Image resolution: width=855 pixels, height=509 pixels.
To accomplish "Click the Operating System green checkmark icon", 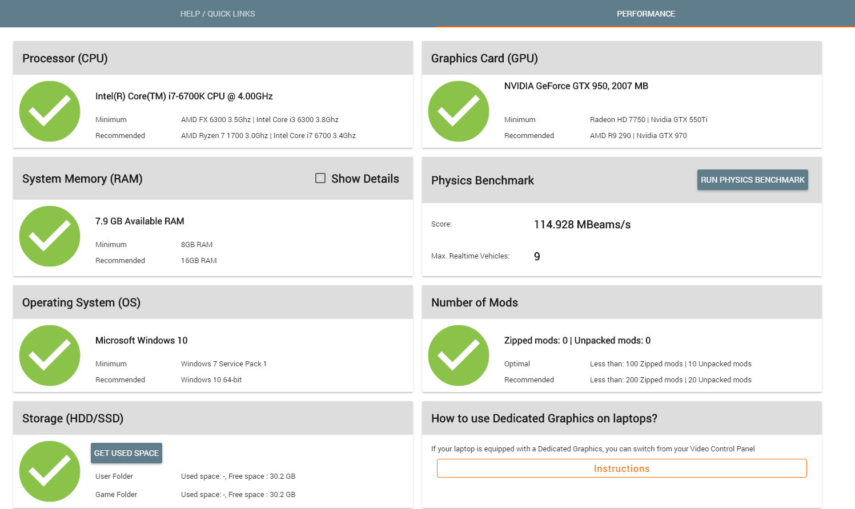I will pos(50,356).
